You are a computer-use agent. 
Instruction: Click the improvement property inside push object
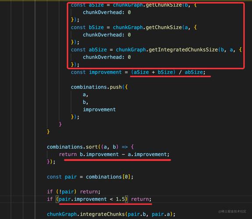pyautogui.click(x=99, y=109)
